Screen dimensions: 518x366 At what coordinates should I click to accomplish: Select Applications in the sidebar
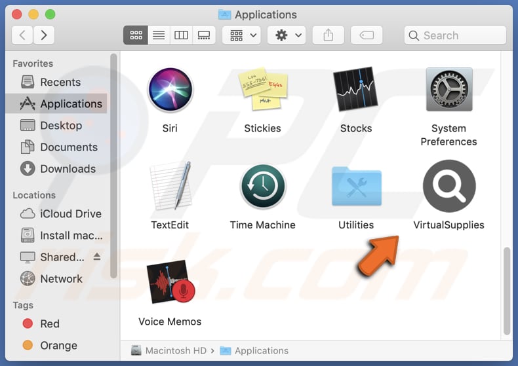(56, 103)
